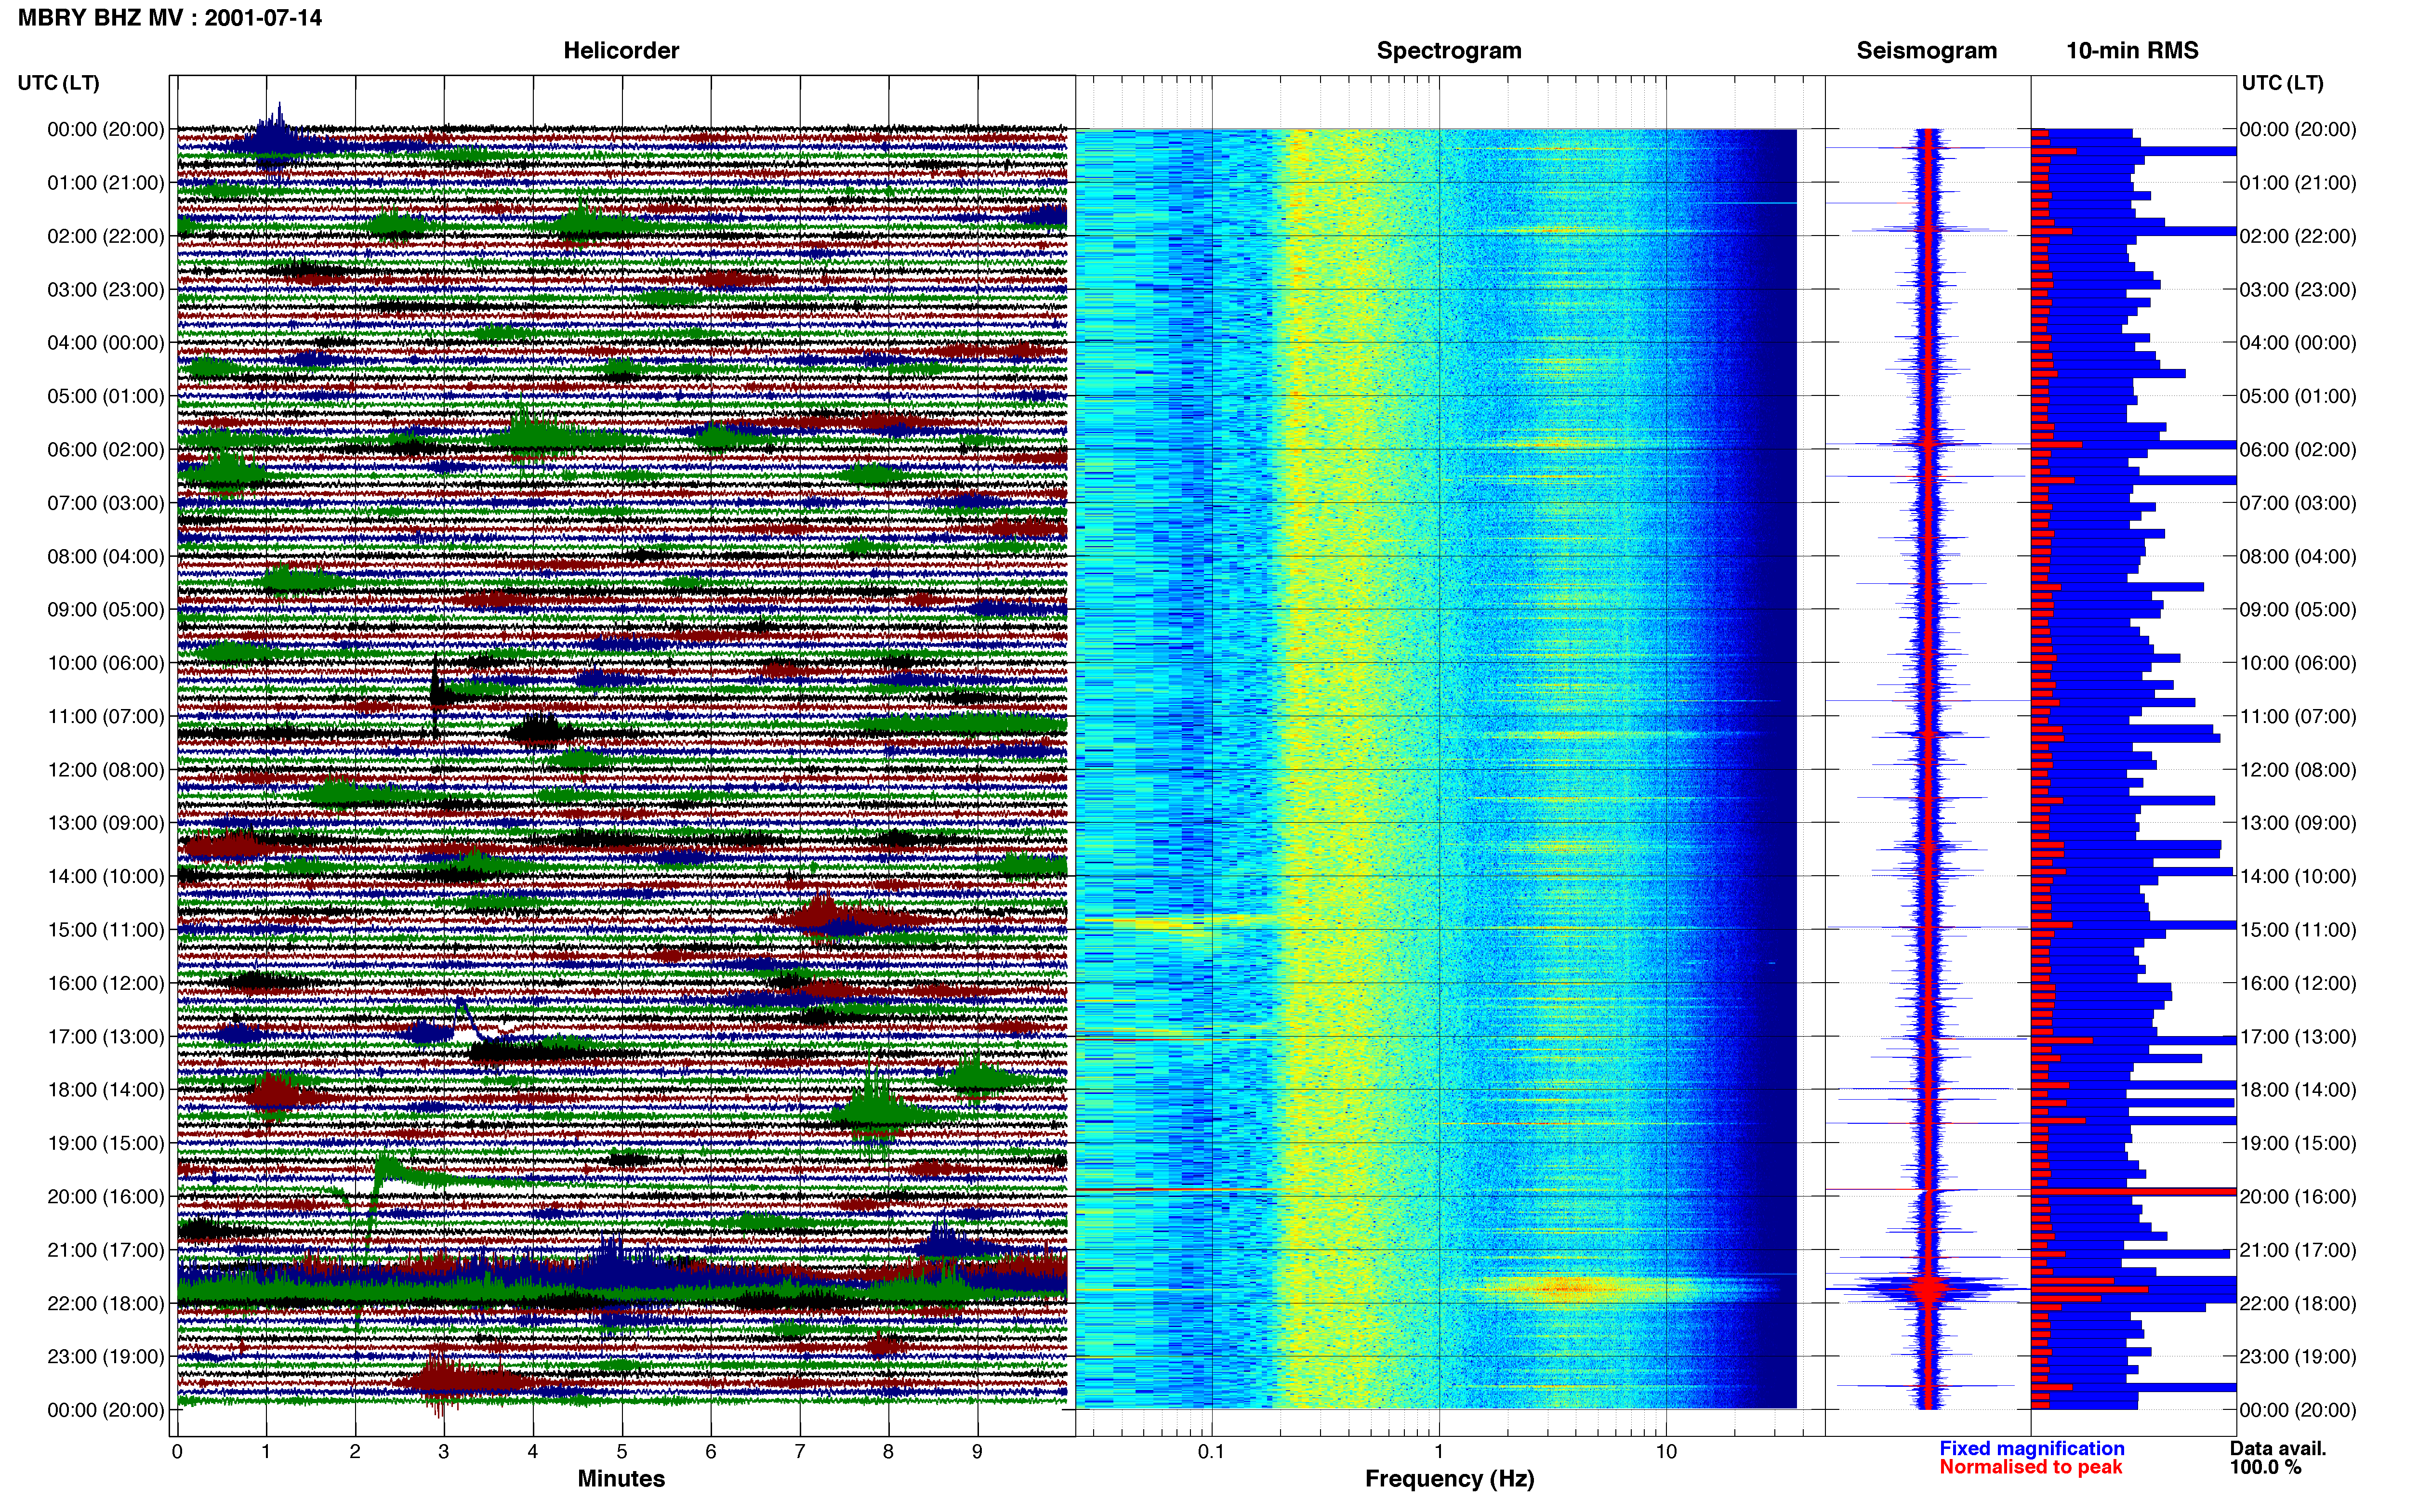Click the "Frequency (Hz)" x-axis label
2418x1512 pixels.
1449,1478
